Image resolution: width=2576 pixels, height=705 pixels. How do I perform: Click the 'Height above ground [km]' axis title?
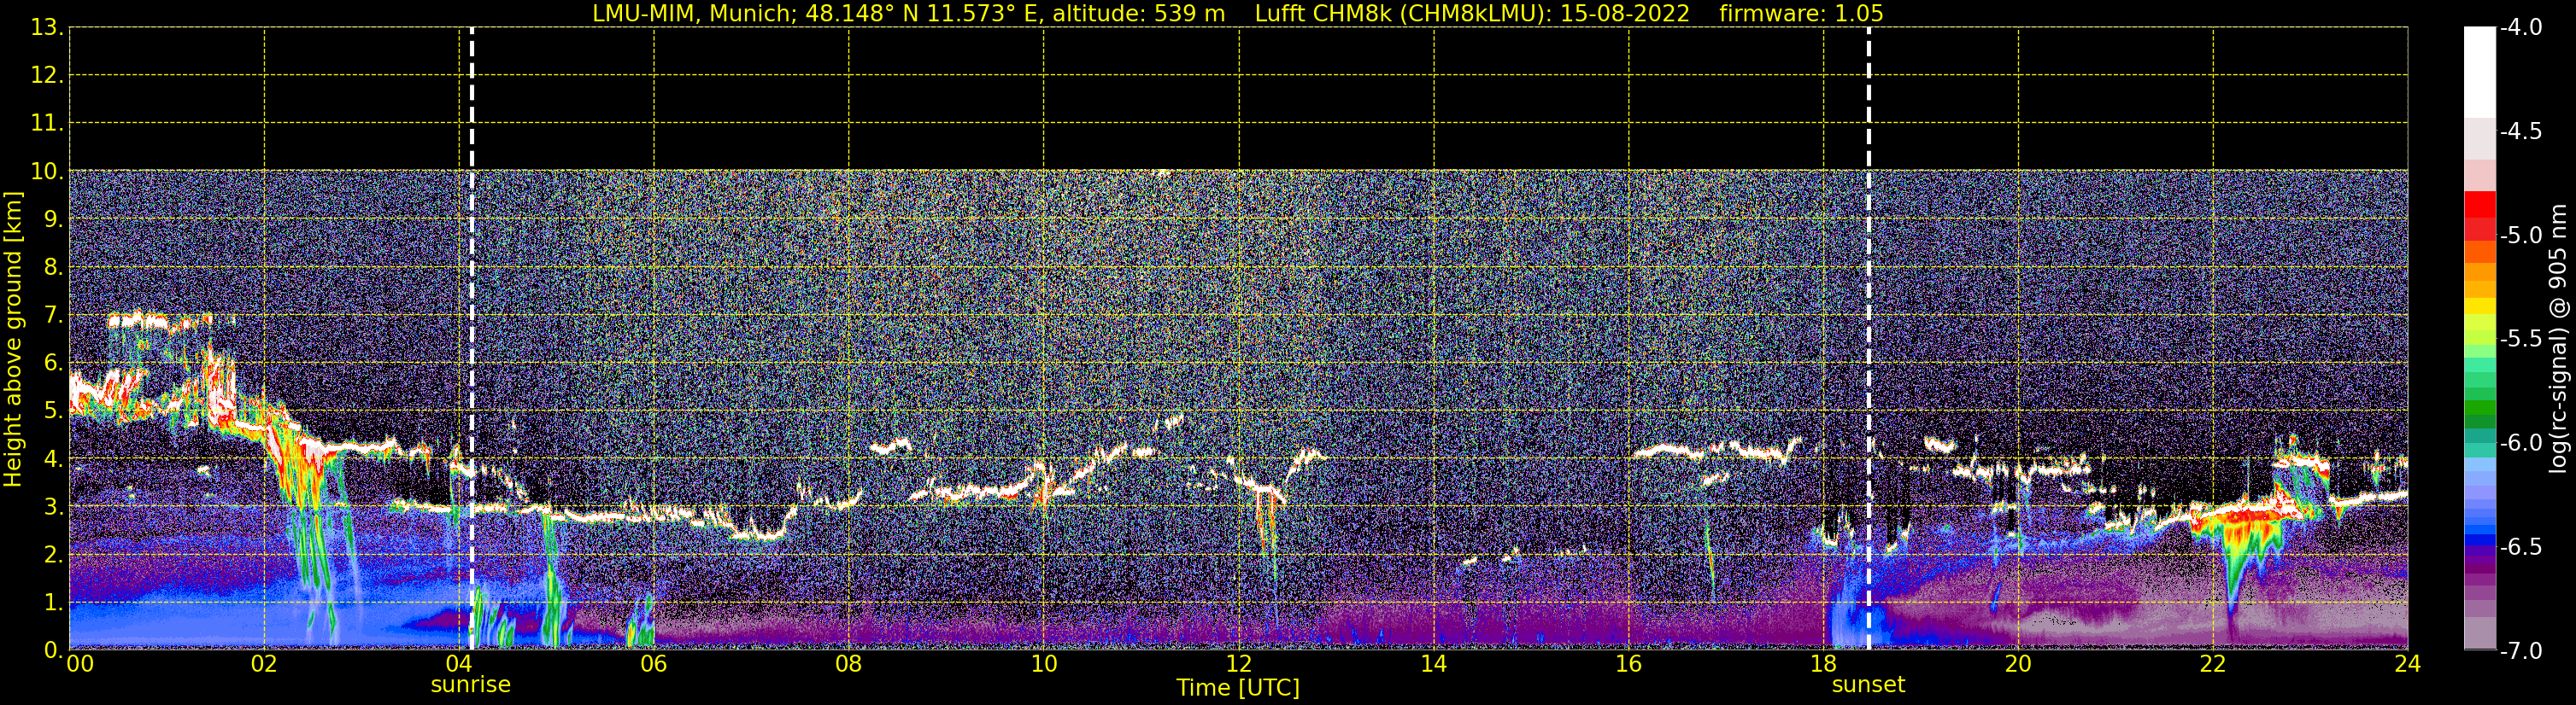tap(13, 340)
